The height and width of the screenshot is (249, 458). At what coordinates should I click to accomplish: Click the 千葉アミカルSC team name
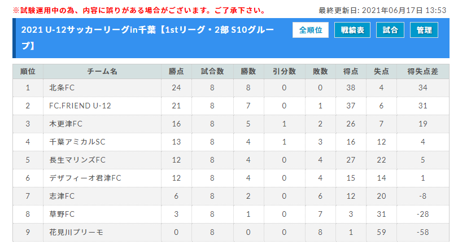[77, 142]
